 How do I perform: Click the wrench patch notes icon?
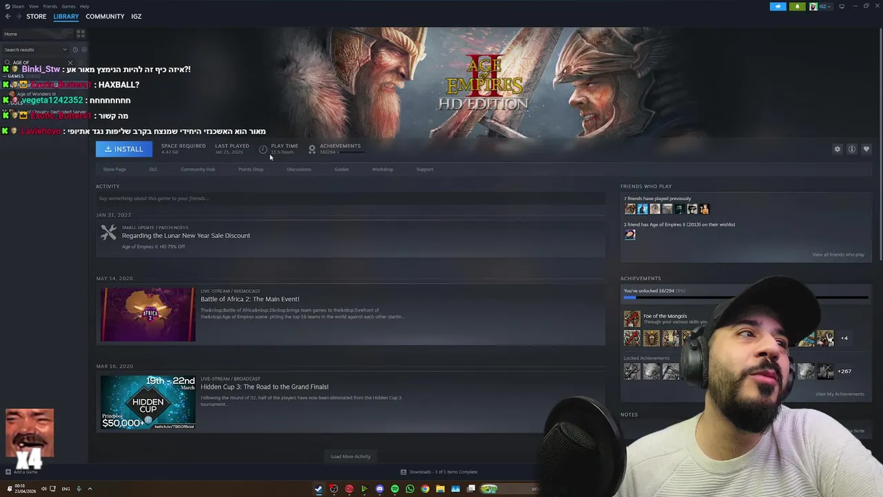[108, 233]
